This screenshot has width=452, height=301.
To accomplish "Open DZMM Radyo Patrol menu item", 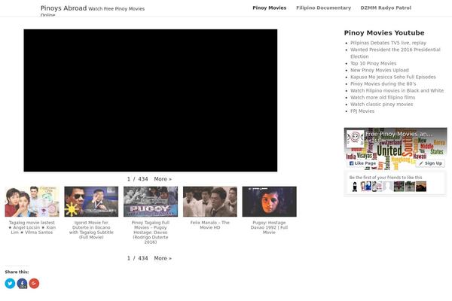I will point(386,8).
